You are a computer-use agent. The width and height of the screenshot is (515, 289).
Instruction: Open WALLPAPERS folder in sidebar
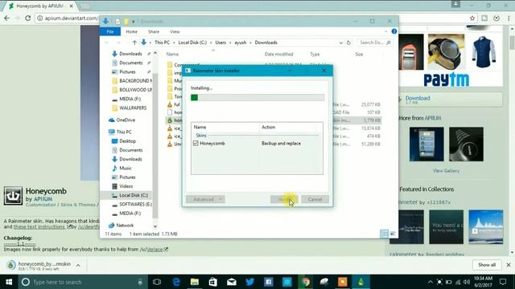coord(133,108)
